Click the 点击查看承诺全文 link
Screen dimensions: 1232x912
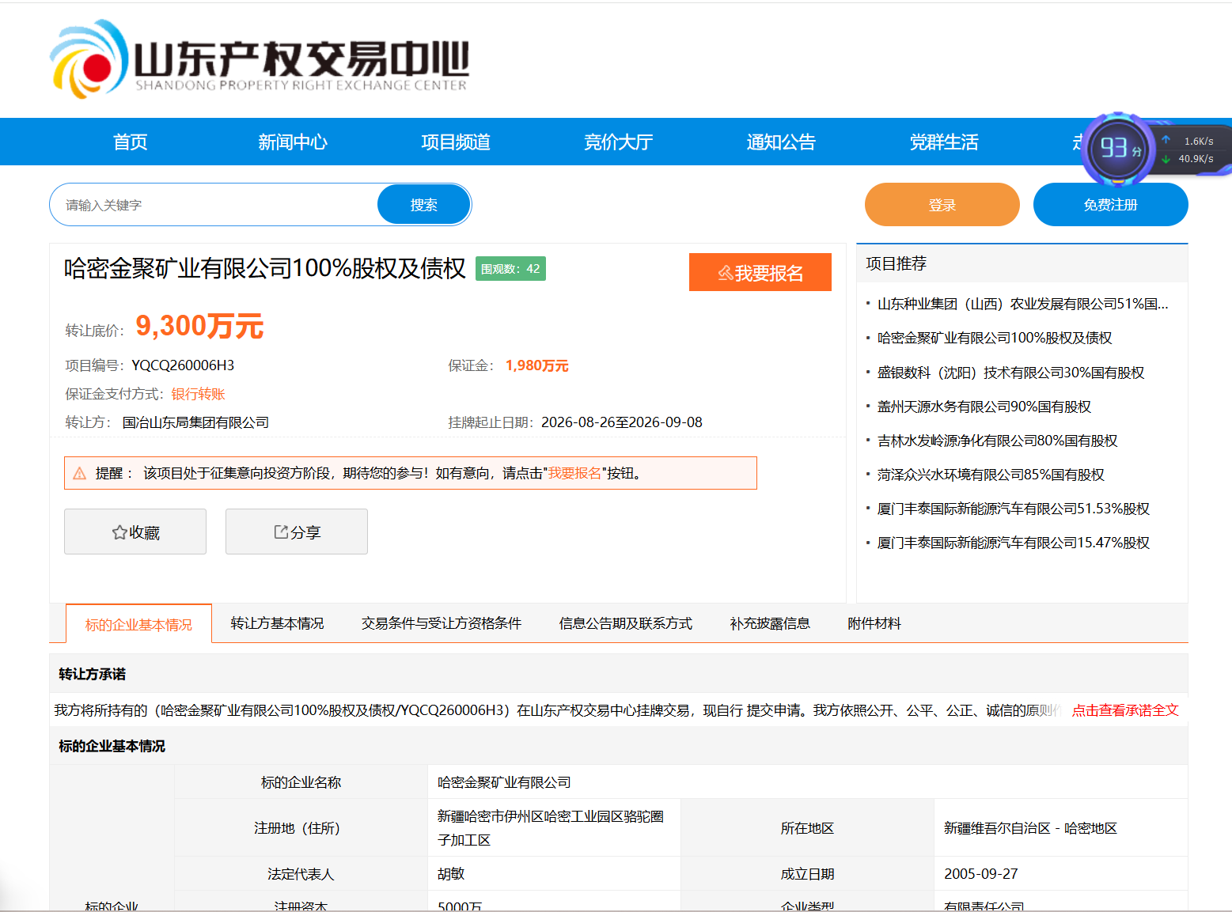(x=1125, y=710)
